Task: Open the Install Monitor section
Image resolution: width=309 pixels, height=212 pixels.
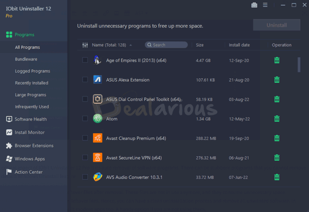Action: pos(30,132)
